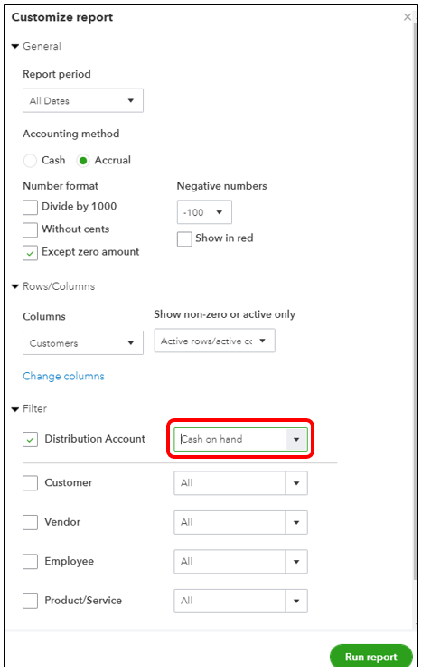Open the Product/Service filter dropdown arrow
Screen dimensions: 431x672
click(x=296, y=601)
